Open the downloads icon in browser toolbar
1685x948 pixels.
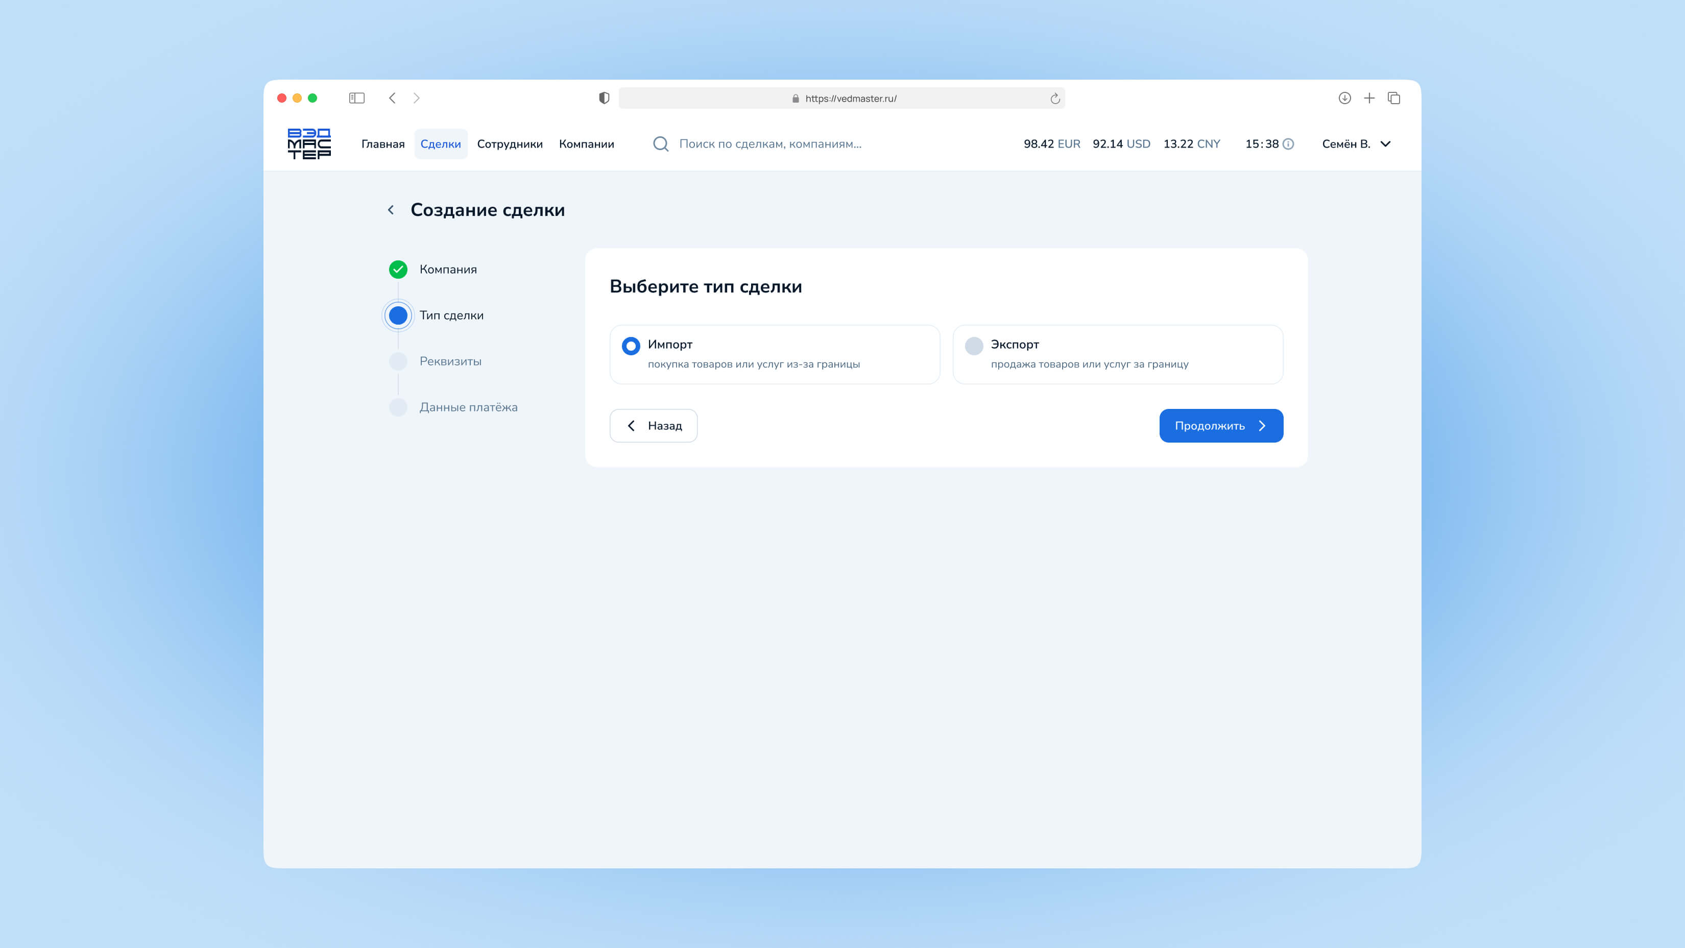1344,98
